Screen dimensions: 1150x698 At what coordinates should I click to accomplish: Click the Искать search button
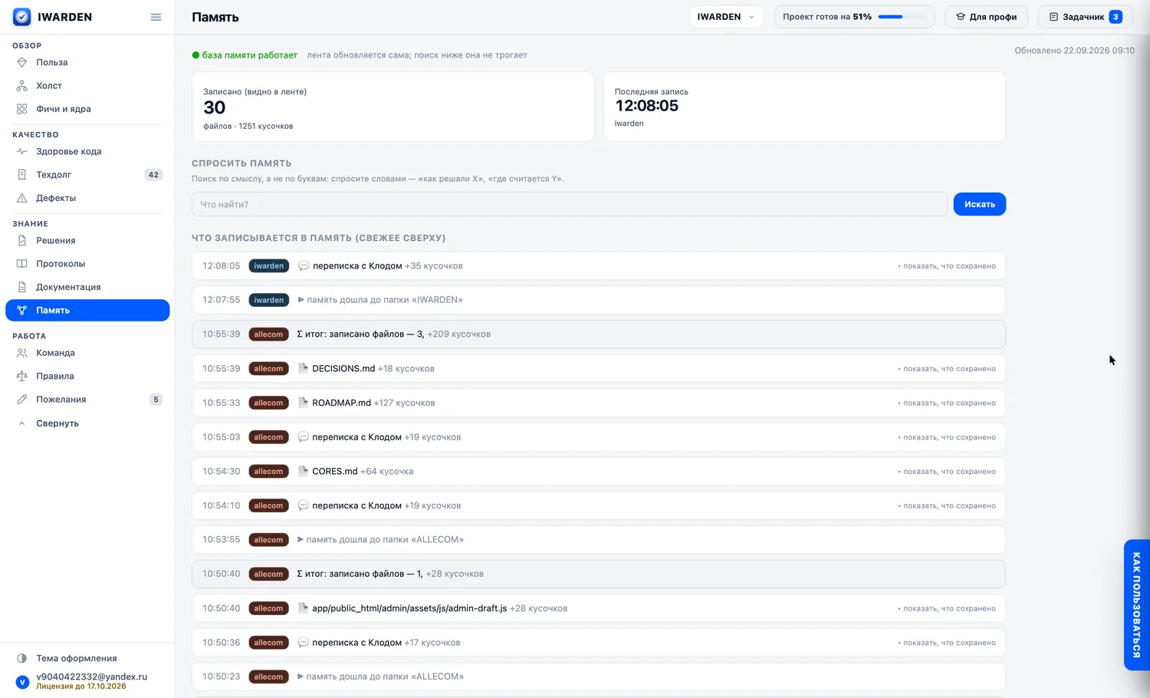coord(980,204)
